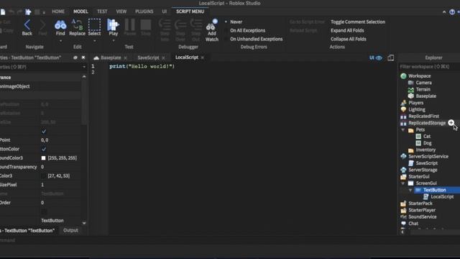
Task: Toggle the UI visibility eye
Action: click(379, 58)
